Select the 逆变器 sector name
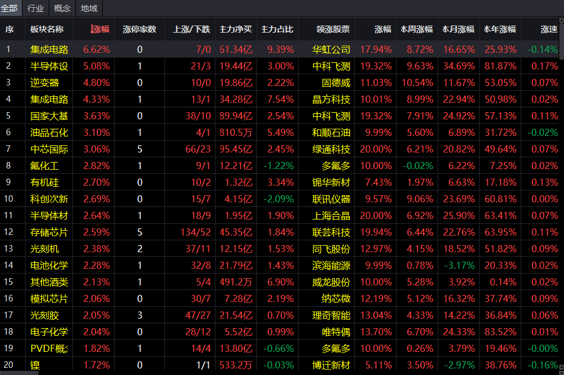The height and width of the screenshot is (375, 564). click(x=45, y=82)
